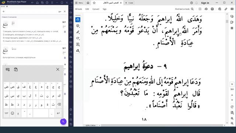Viewport: 236px width, 133px height.
Task: Tap the enter key on keyboard
Action: coord(58,113)
